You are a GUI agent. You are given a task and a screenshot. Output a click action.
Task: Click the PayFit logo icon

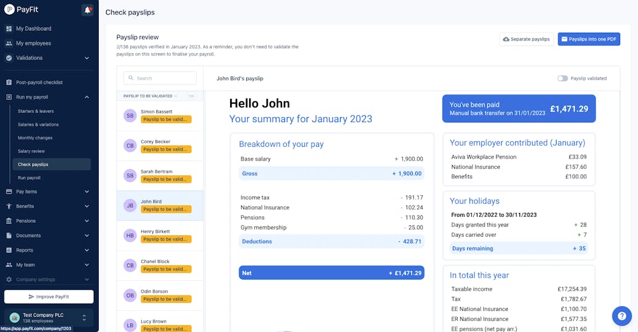click(x=9, y=9)
